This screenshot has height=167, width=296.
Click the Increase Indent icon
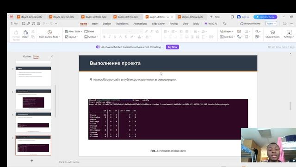[x=186, y=32]
